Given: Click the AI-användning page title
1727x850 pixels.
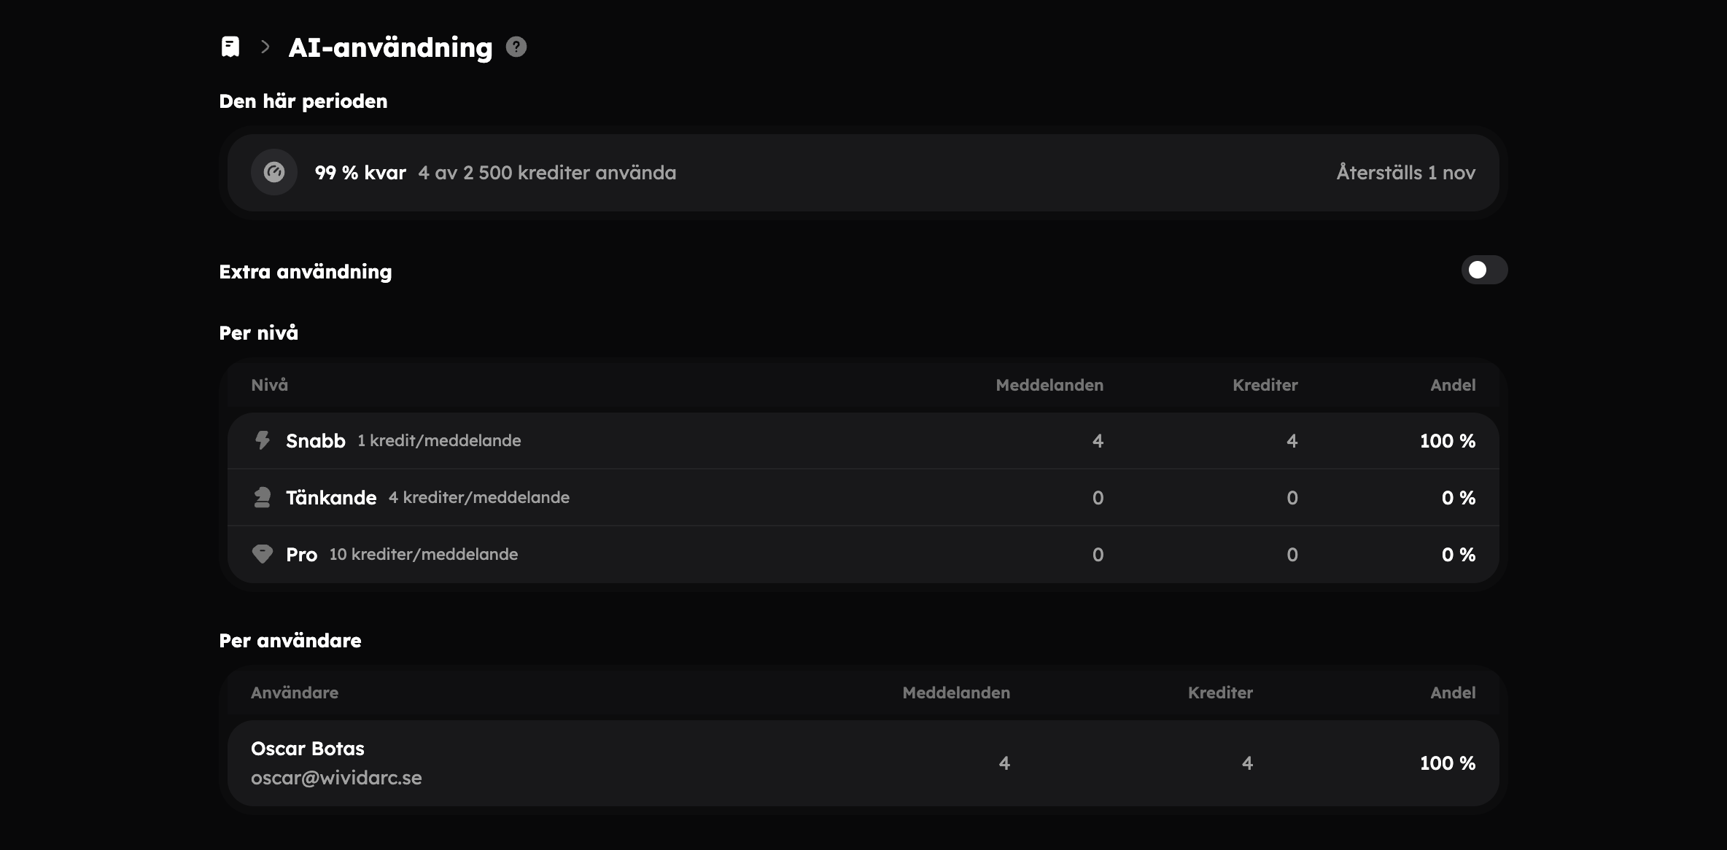Looking at the screenshot, I should coord(391,47).
